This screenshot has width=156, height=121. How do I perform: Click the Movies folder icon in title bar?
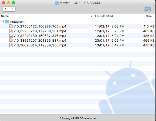57,3
